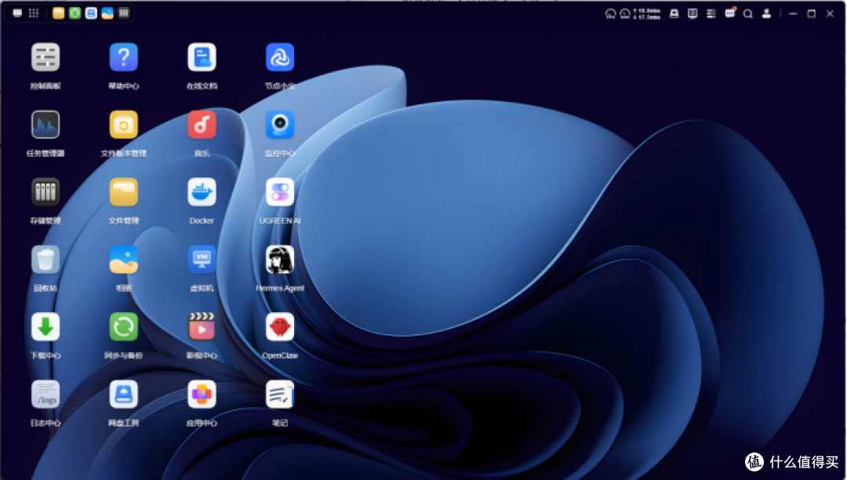Screen dimensions: 847x480
Task: Launch the 文件版本管理 file version manager
Action: (x=124, y=125)
